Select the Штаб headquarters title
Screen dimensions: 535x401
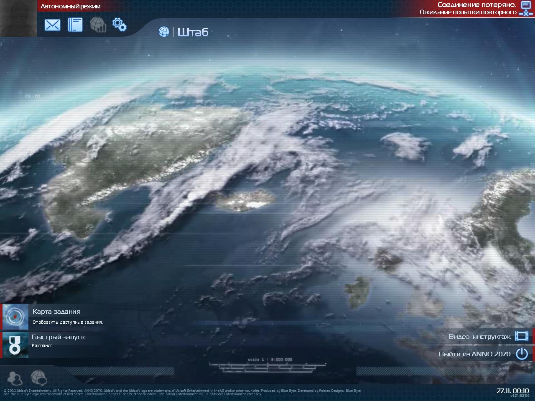193,32
